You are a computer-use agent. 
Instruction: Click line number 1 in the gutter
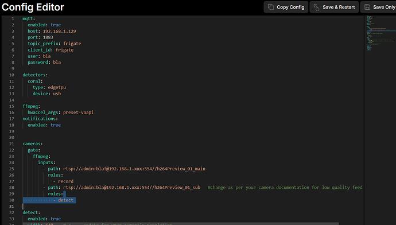13,18
